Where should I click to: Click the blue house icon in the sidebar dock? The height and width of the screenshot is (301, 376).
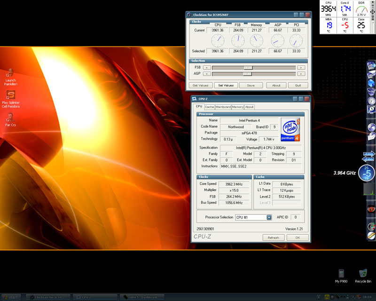coord(371,83)
